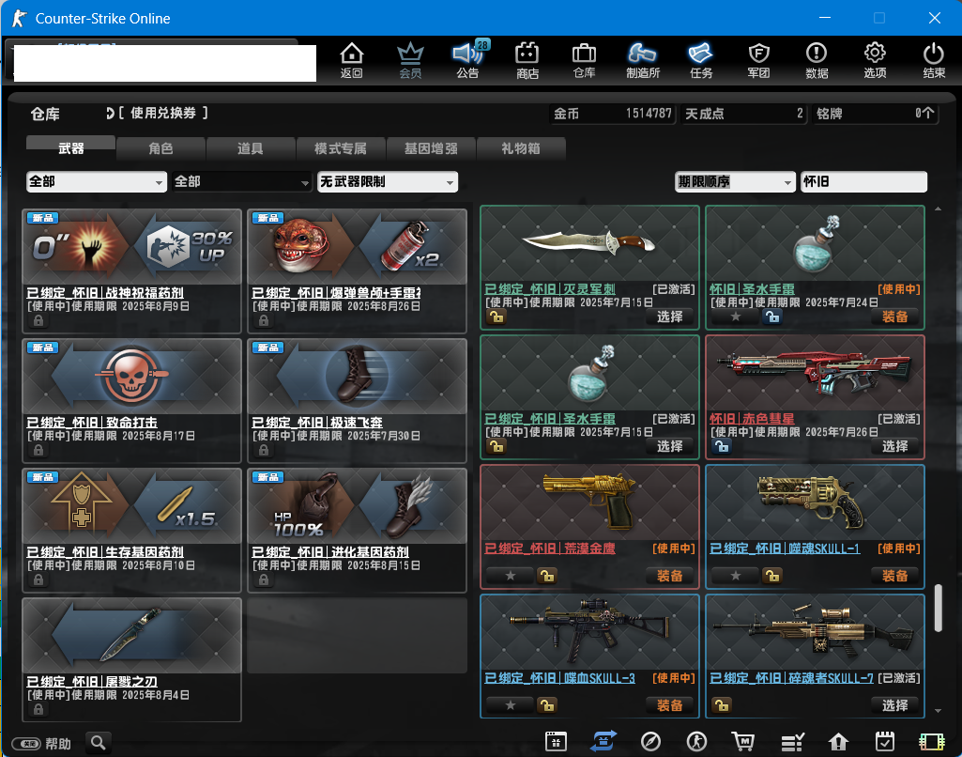Click 使用兑换券 link
This screenshot has width=962, height=757.
pyautogui.click(x=163, y=113)
